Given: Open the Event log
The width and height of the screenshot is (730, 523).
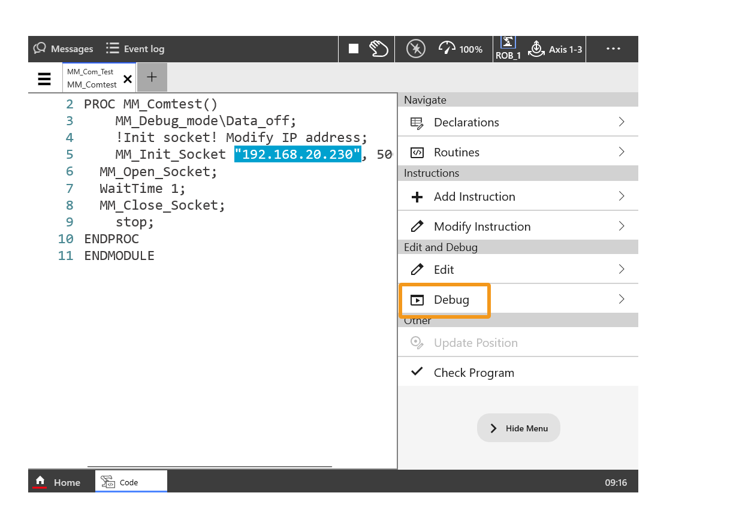Looking at the screenshot, I should click(135, 49).
